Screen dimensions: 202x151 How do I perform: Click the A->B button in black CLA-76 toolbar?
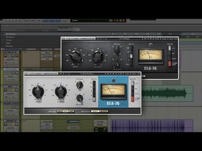(157, 39)
